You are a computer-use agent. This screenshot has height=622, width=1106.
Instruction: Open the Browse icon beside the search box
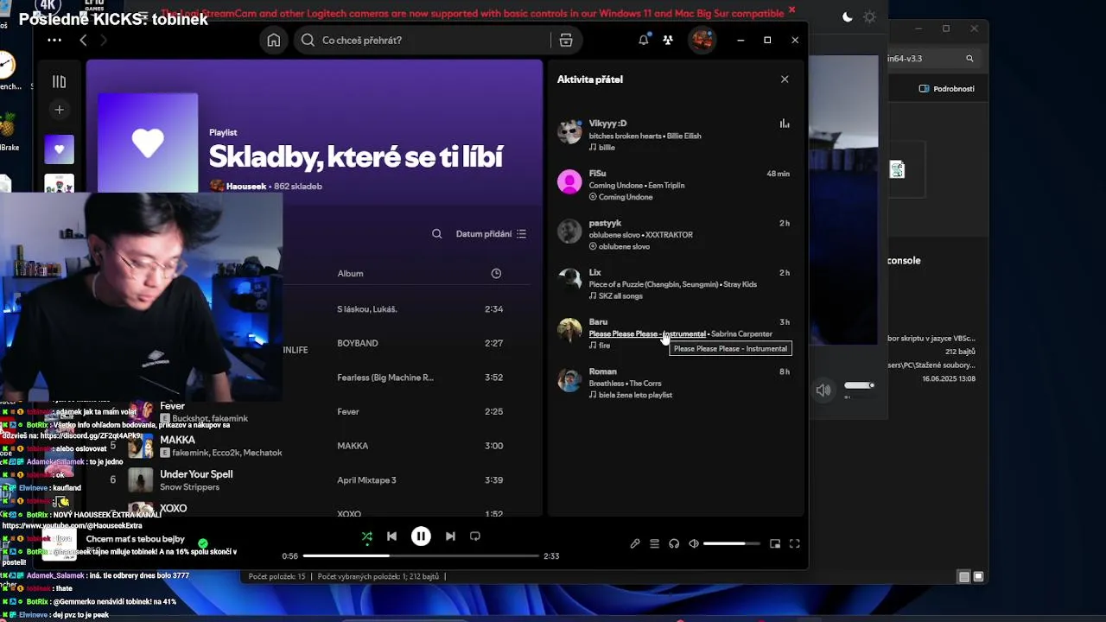[566, 40]
